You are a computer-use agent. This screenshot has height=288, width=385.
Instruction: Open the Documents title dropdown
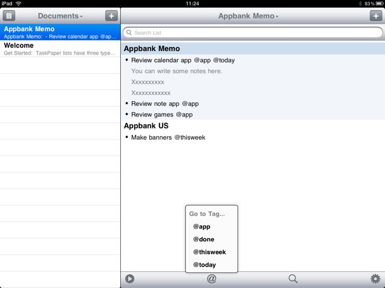click(x=60, y=16)
